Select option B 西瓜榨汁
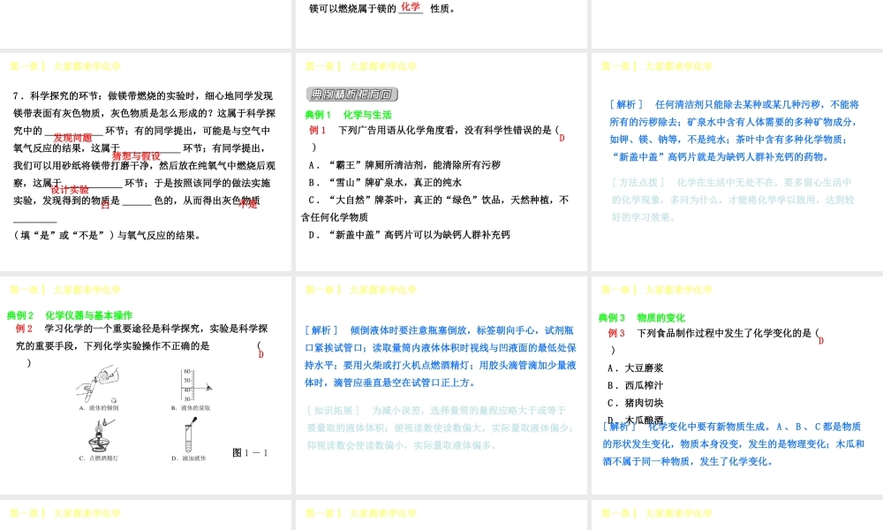 tap(635, 386)
